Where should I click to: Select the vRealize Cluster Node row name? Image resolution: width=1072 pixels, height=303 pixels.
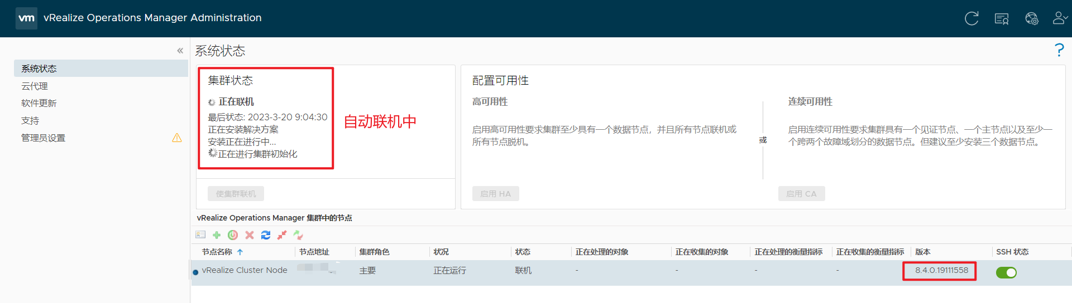(x=245, y=270)
